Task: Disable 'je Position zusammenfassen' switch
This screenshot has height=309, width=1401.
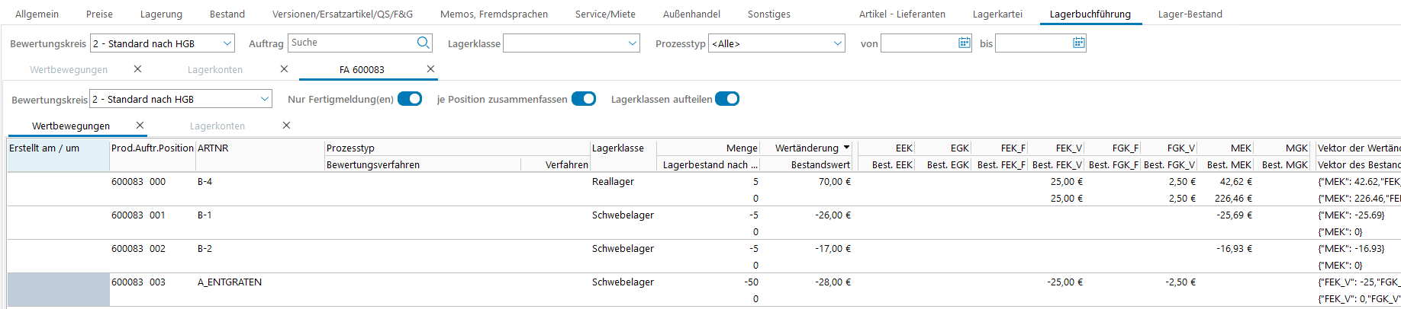Action: (x=584, y=99)
